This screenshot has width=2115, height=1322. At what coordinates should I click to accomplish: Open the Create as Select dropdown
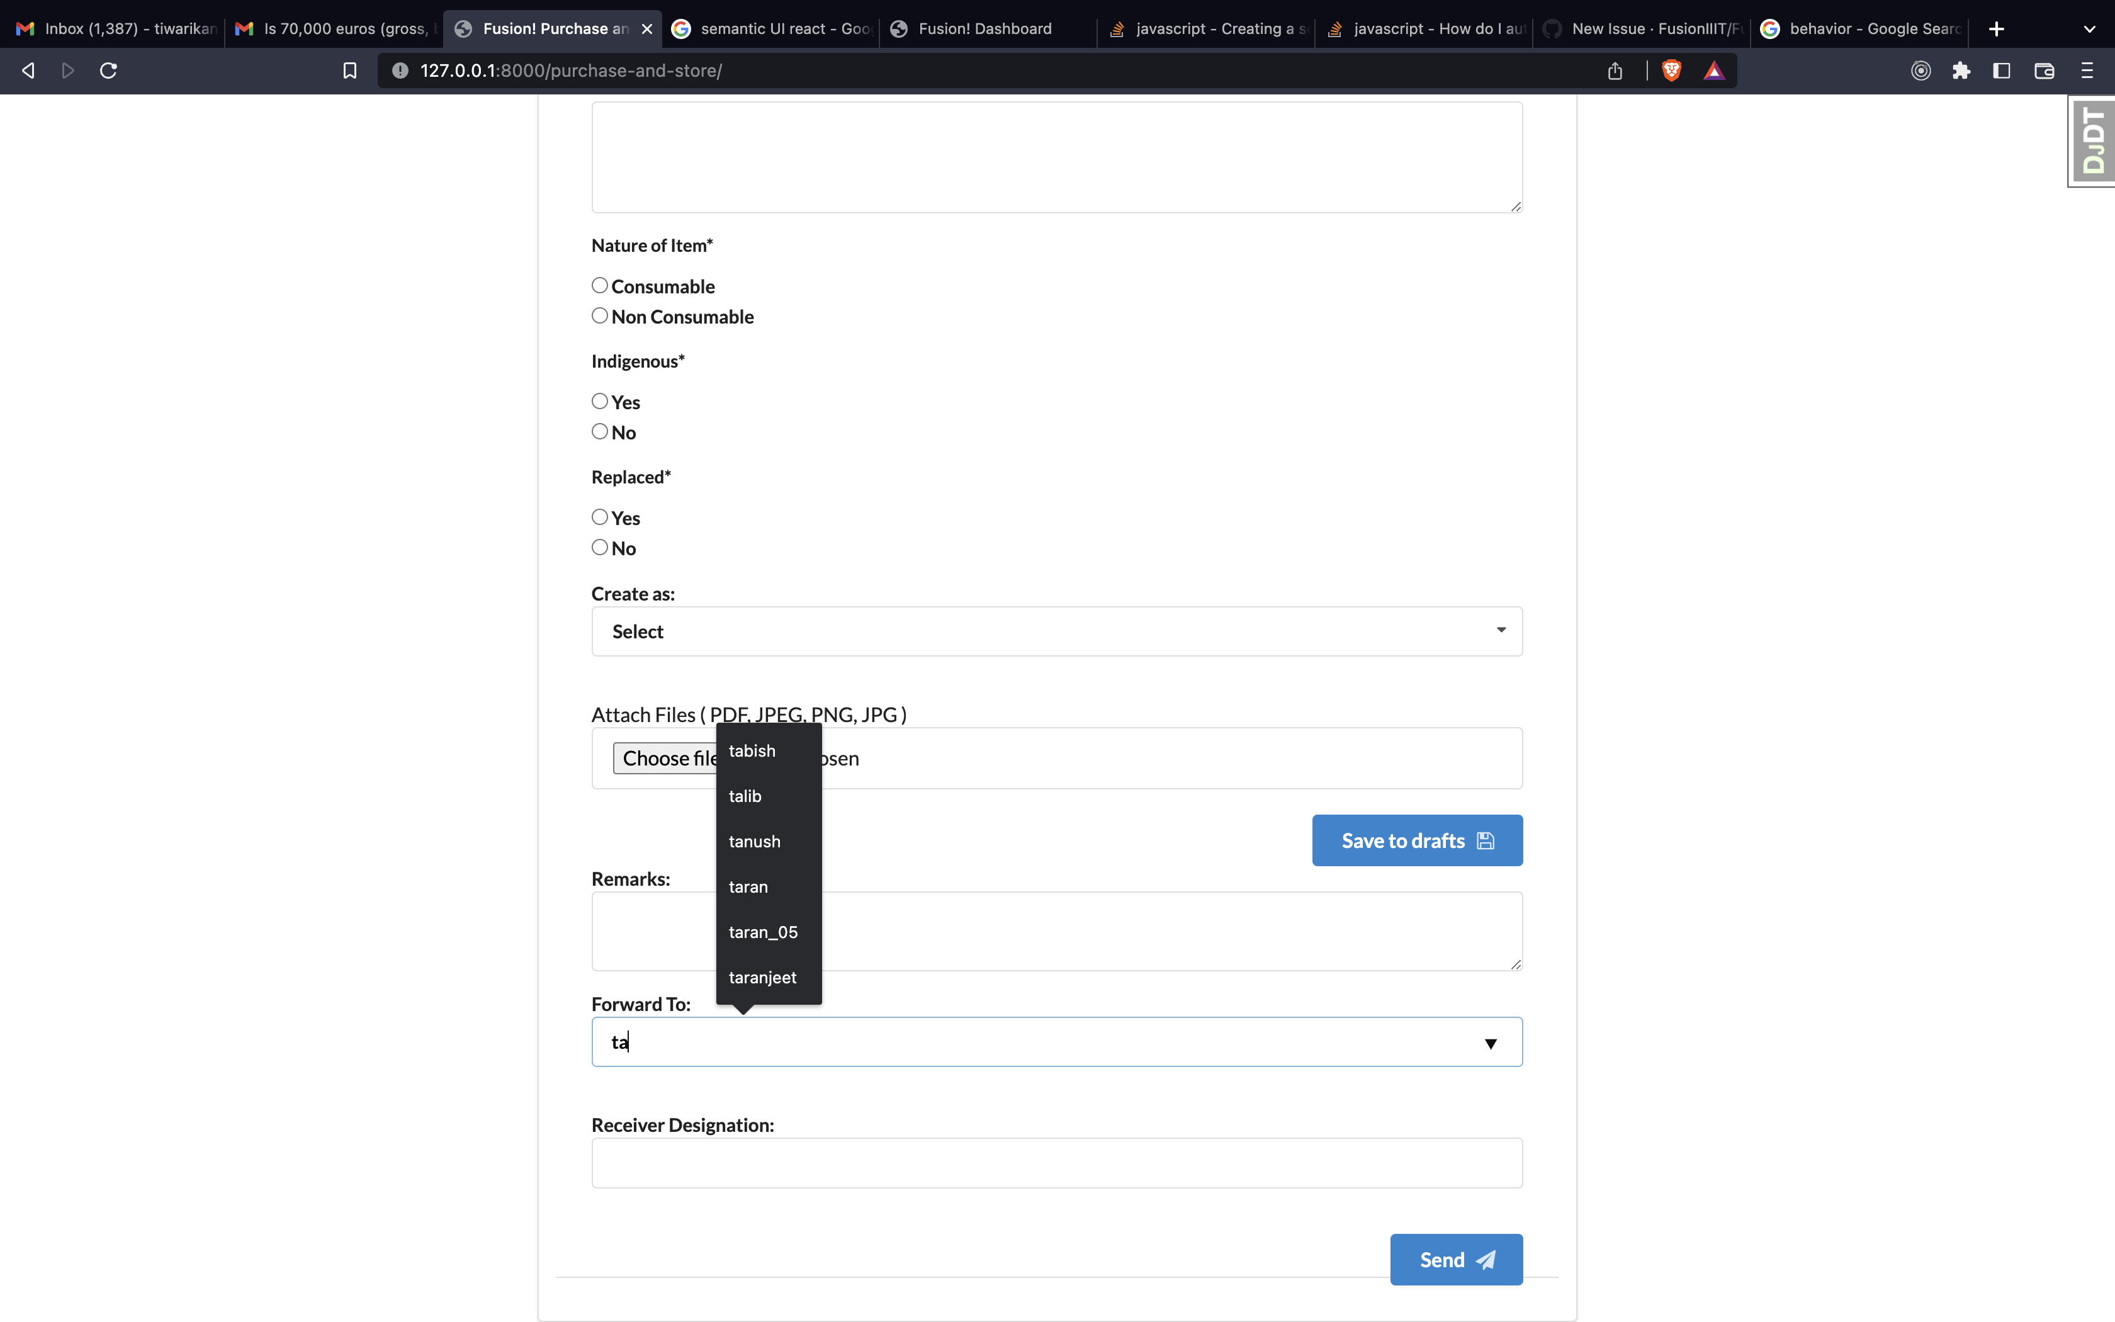[x=1056, y=631]
